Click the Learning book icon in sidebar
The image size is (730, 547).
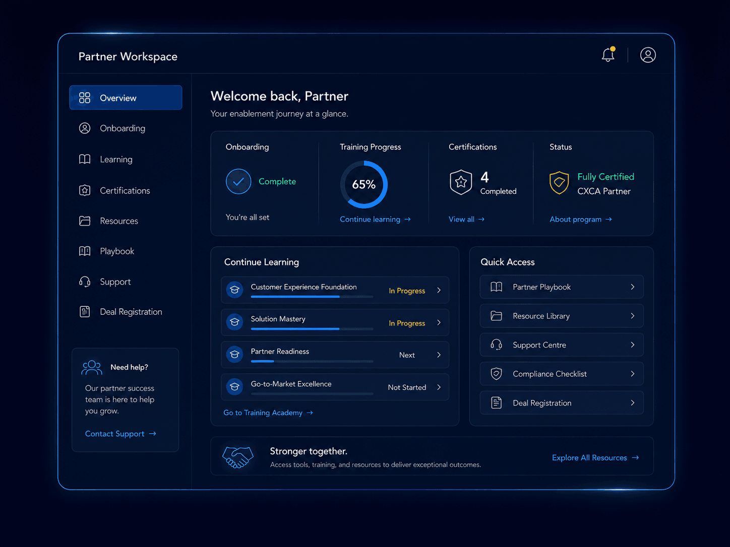coord(85,159)
